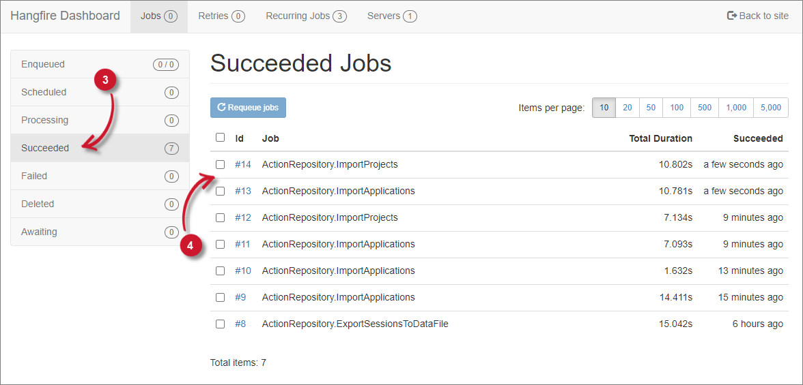Open the Retries tab
The width and height of the screenshot is (803, 385).
pyautogui.click(x=221, y=16)
